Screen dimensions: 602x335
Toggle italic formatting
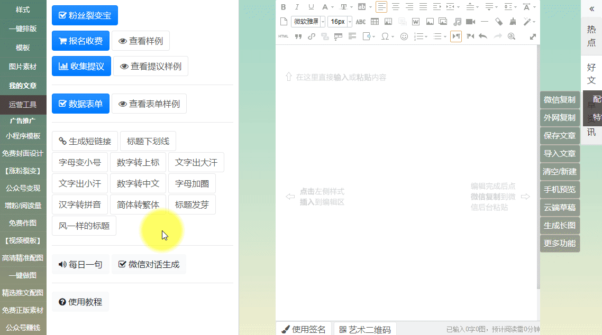coord(297,7)
